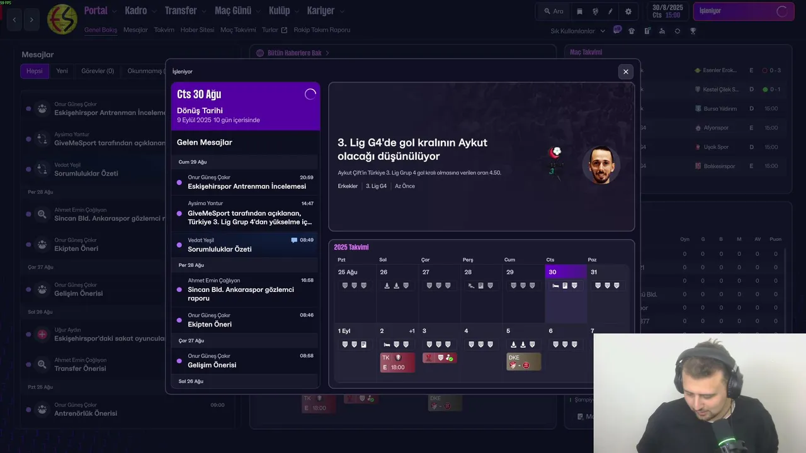Click the pencil edit icon in top toolbar
Screen dimensions: 806x453
(610, 11)
